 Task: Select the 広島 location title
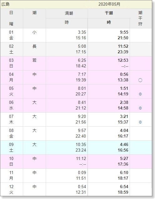click(5, 4)
